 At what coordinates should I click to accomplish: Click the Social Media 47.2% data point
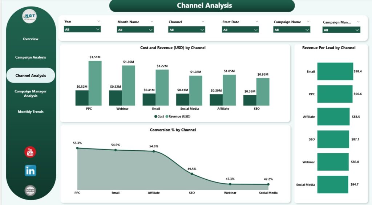pos(268,184)
